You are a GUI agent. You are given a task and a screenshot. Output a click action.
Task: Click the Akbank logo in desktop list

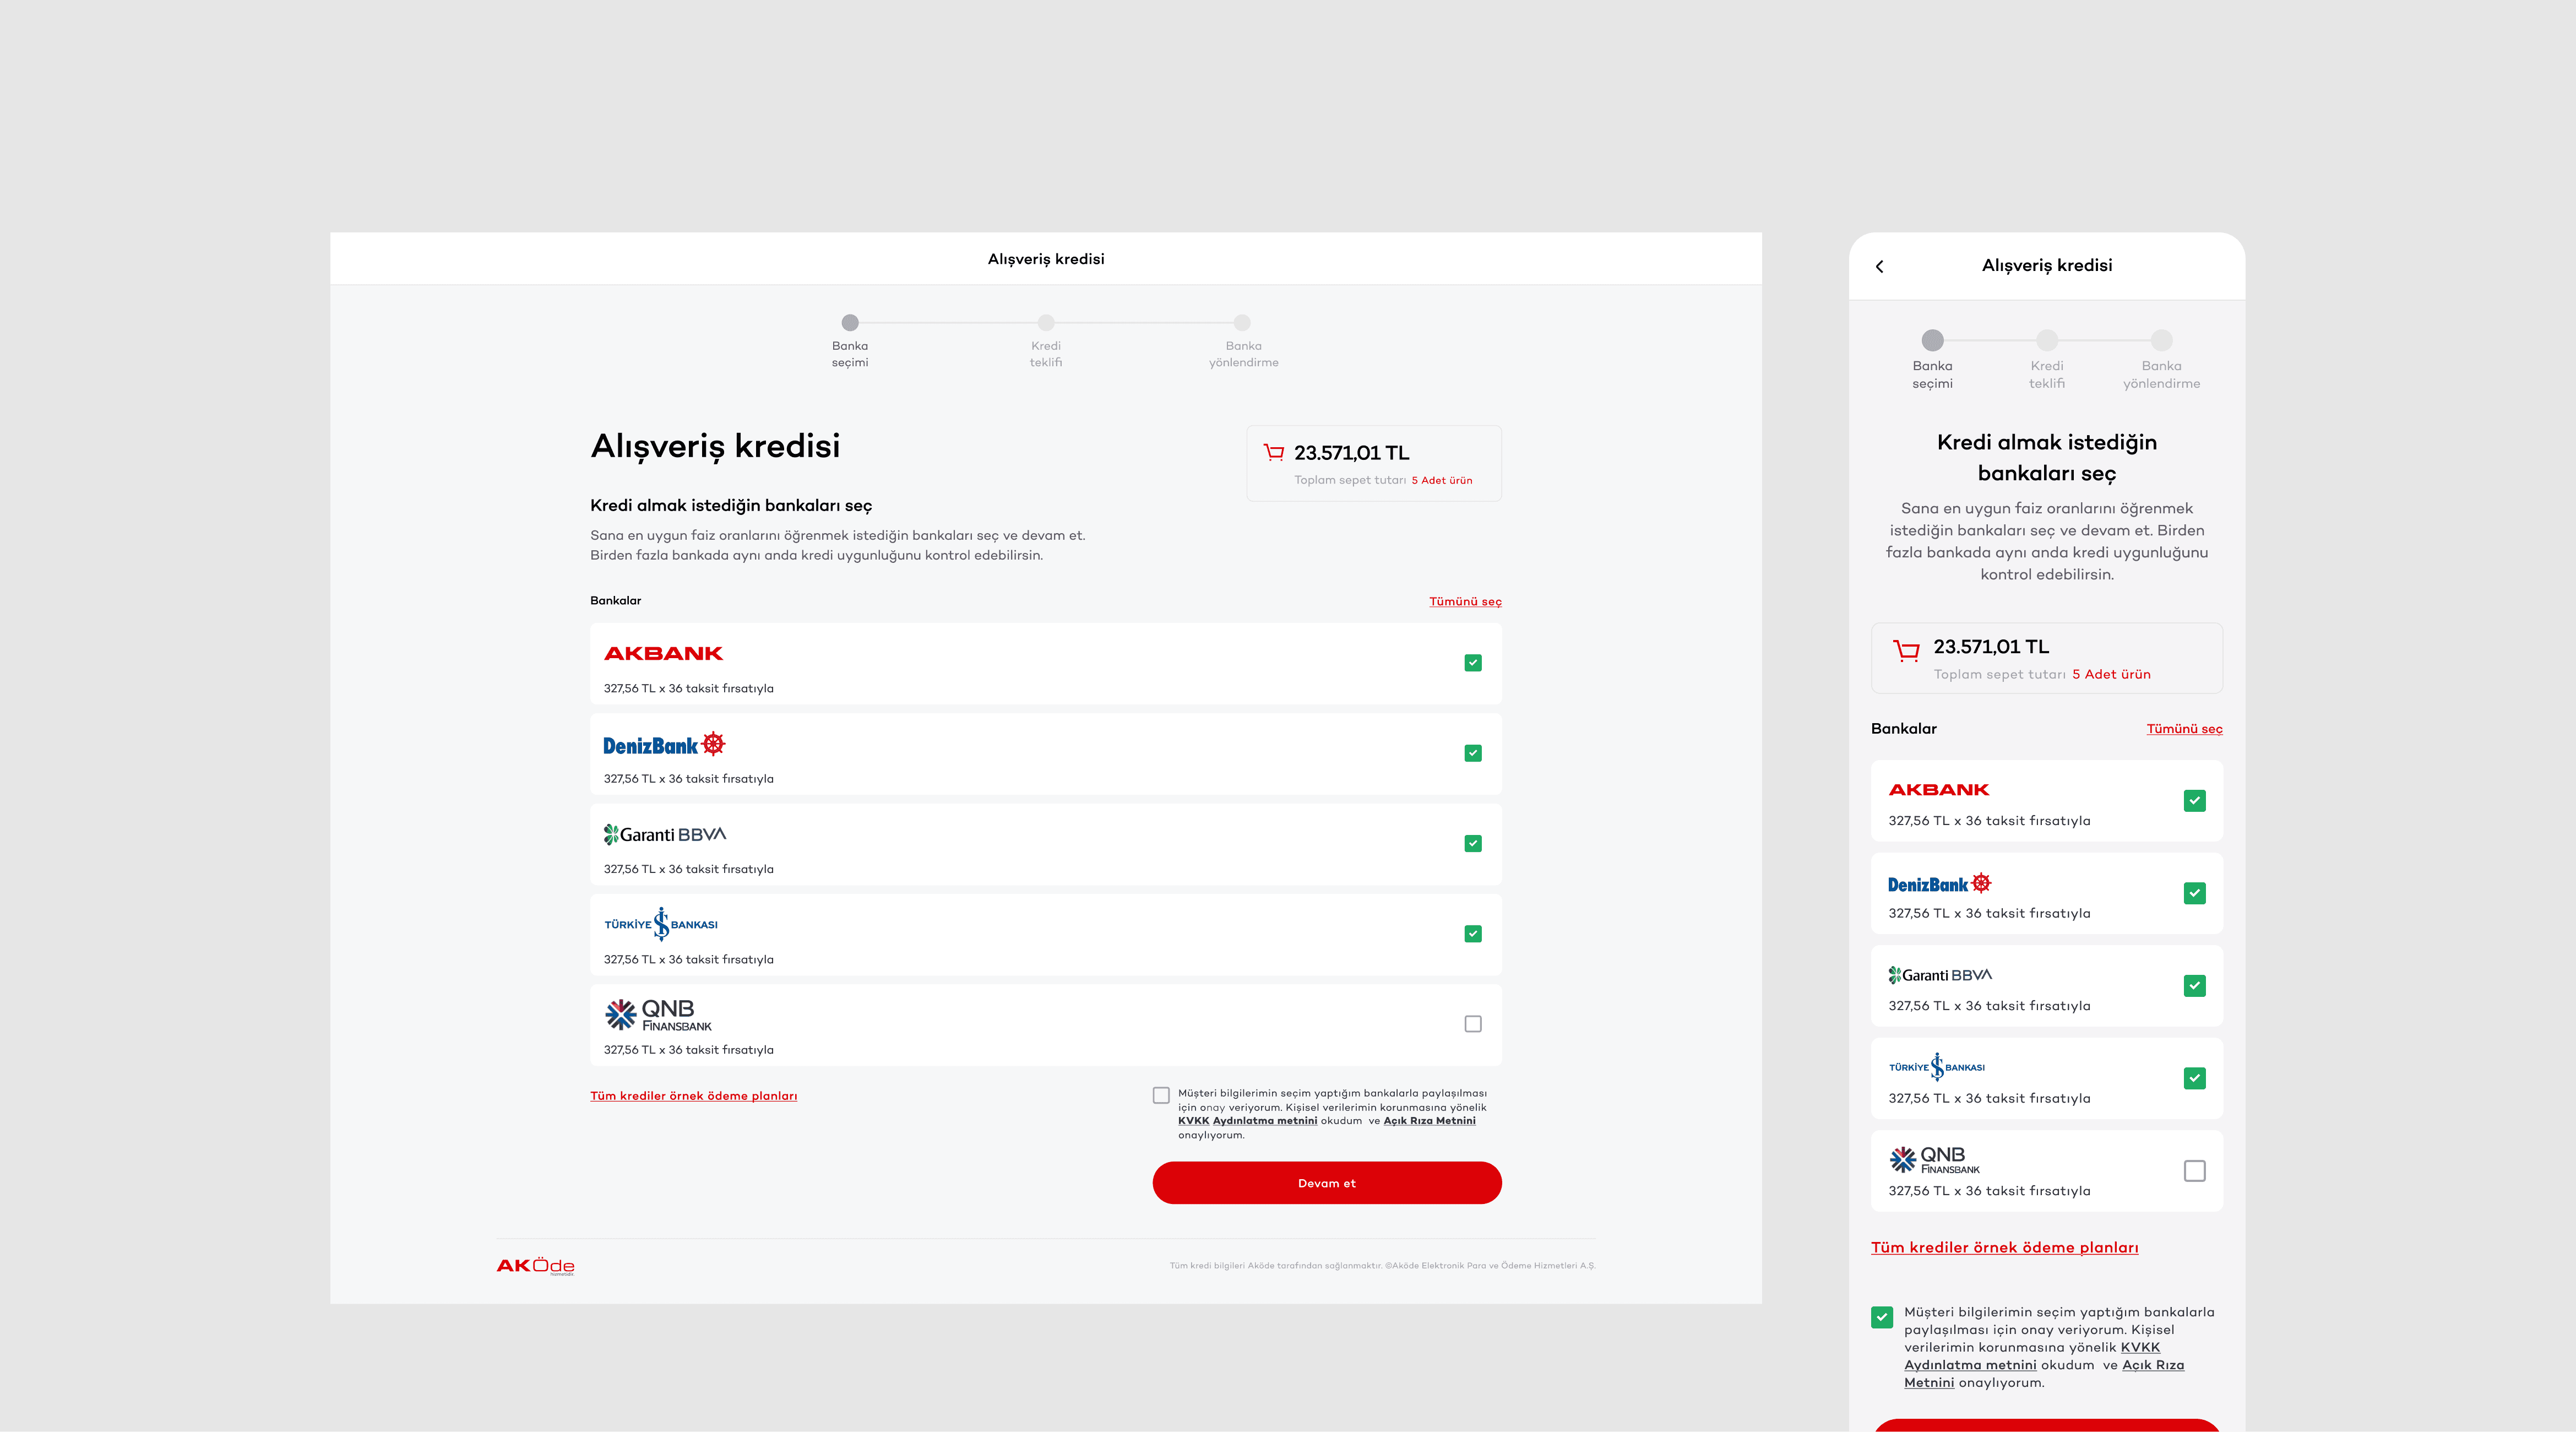[663, 653]
